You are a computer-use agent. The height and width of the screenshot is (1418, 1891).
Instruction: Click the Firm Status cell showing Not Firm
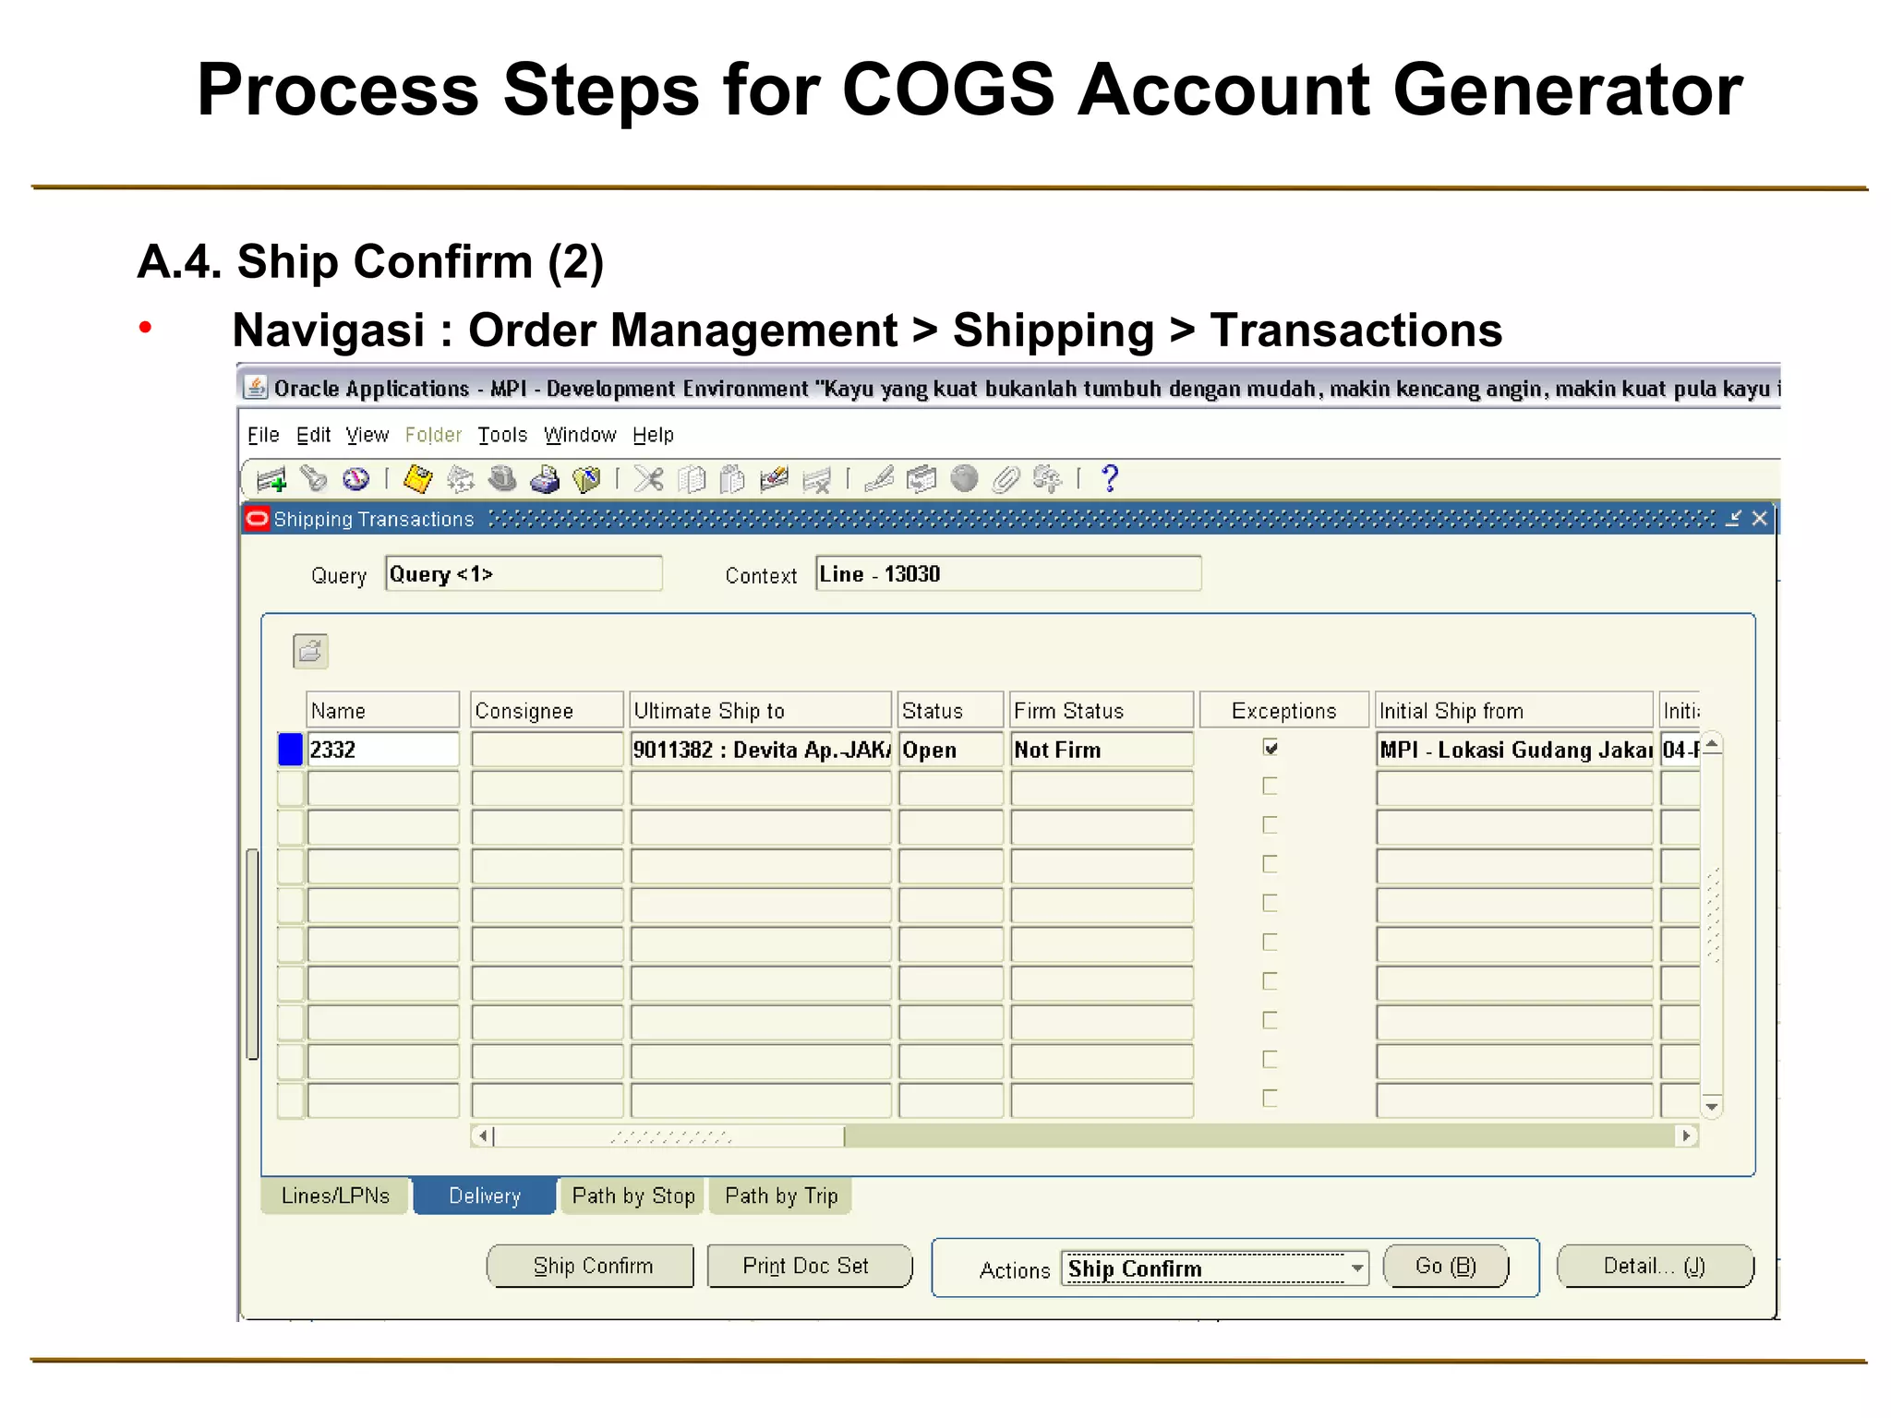[x=1102, y=750]
